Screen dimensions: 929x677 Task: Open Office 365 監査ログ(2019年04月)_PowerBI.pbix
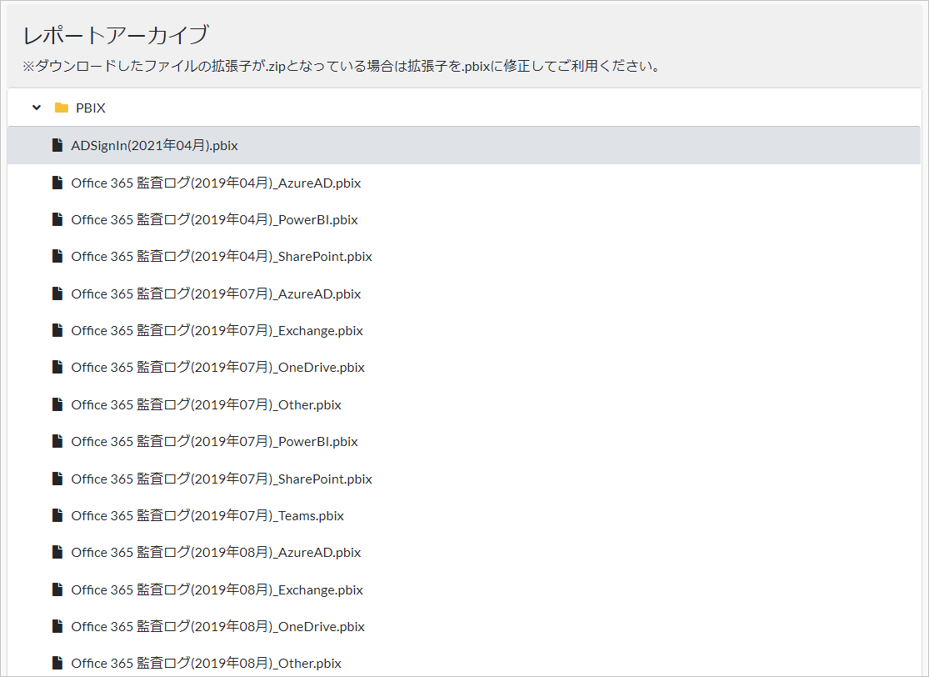(x=214, y=219)
